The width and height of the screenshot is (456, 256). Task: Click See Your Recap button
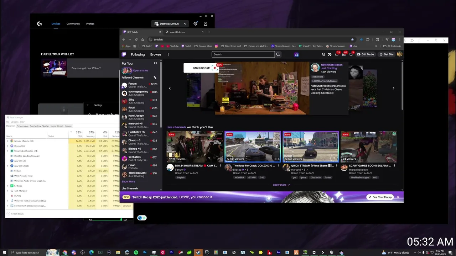[x=380, y=197]
